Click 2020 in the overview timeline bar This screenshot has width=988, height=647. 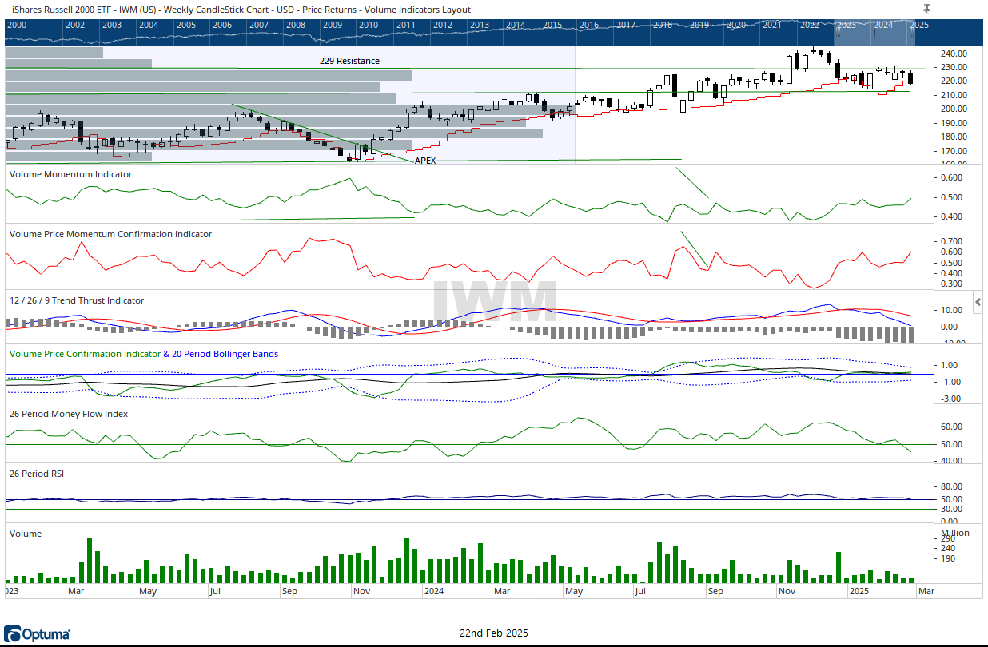[x=735, y=25]
